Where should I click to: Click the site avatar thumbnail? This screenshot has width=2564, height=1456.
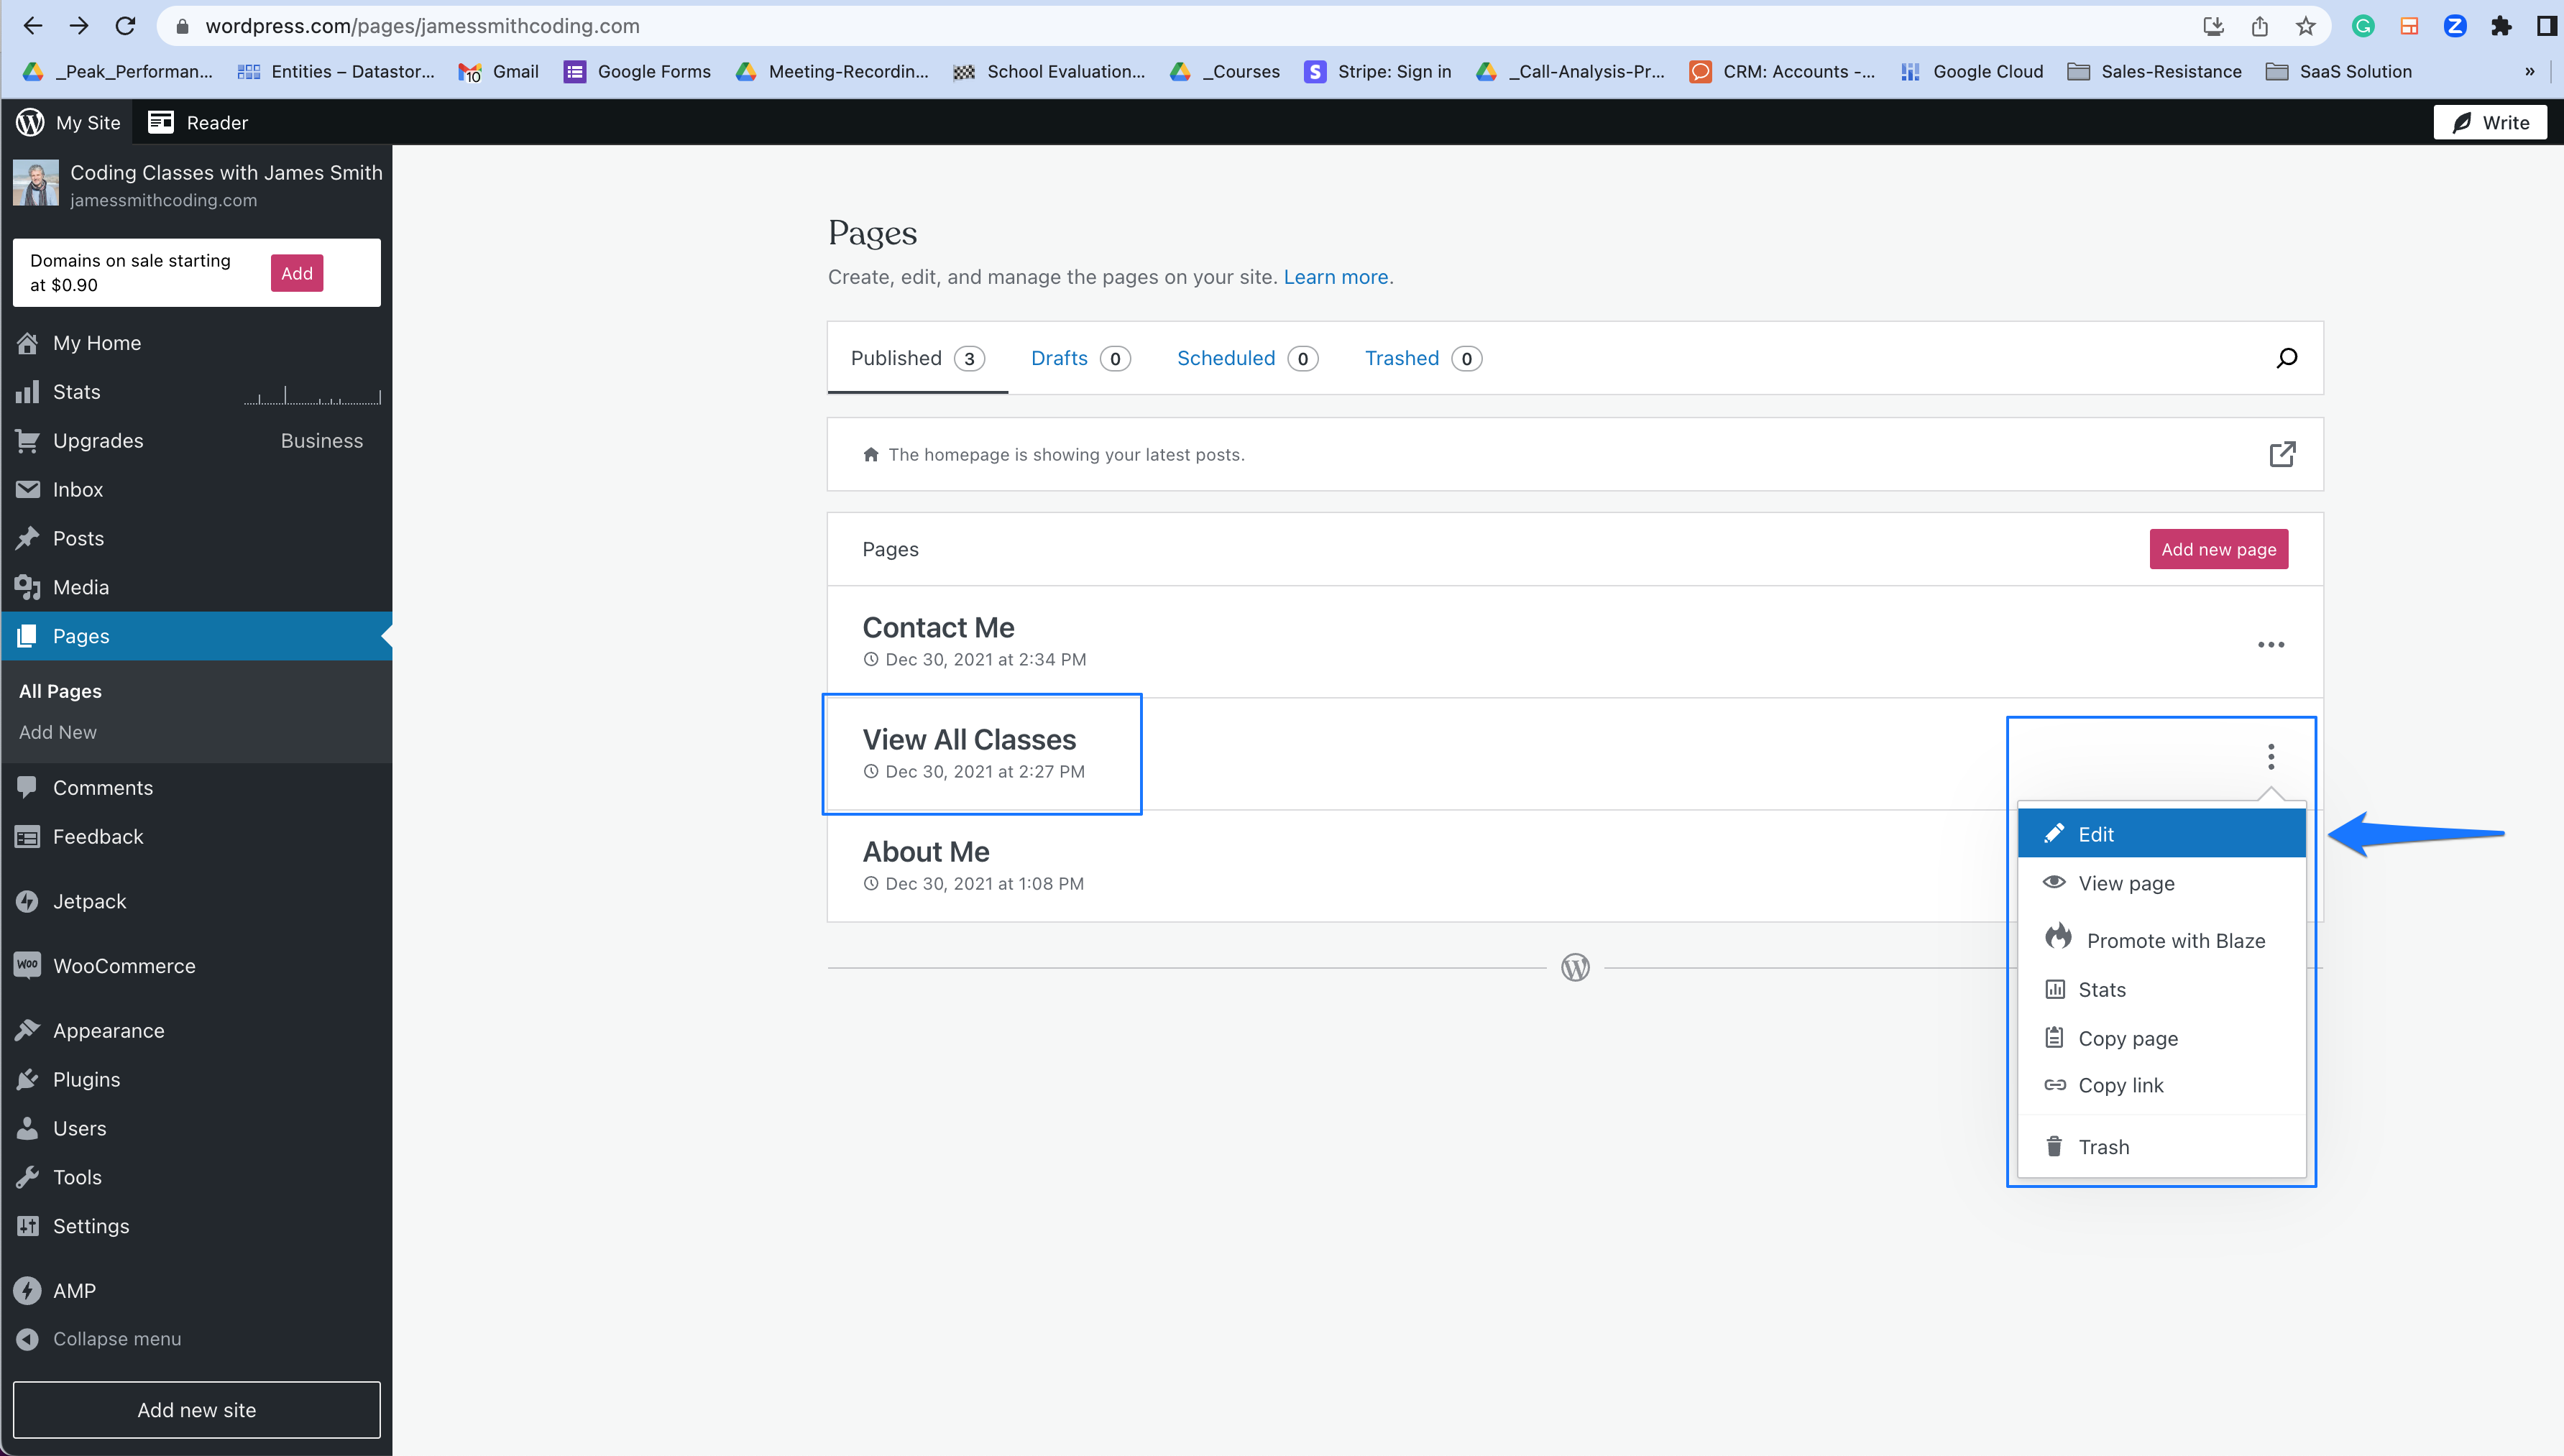coord(36,183)
